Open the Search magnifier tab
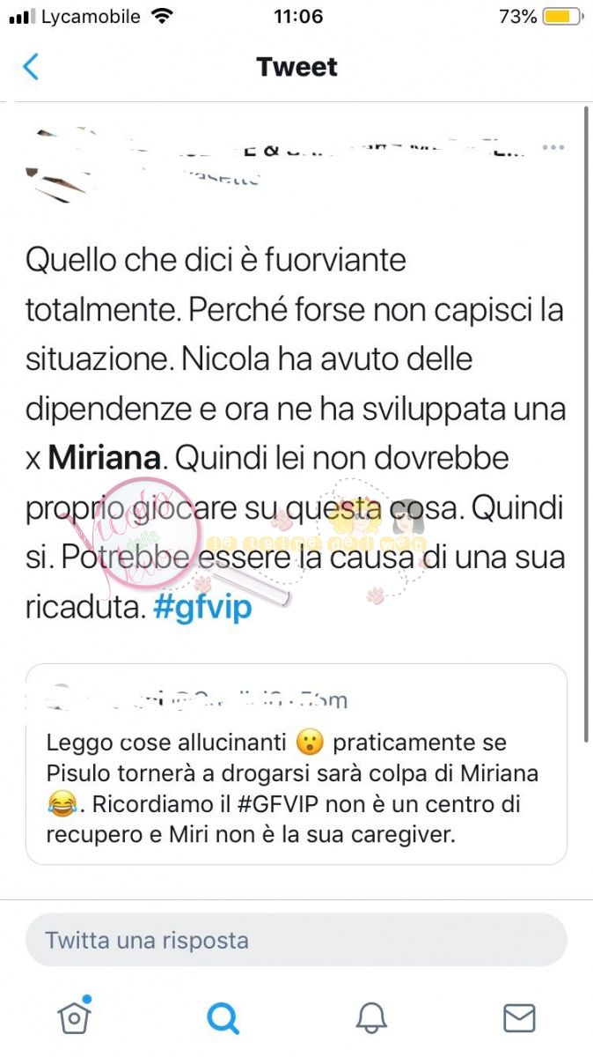Viewport: 593px width, 1057px height. (x=223, y=1018)
